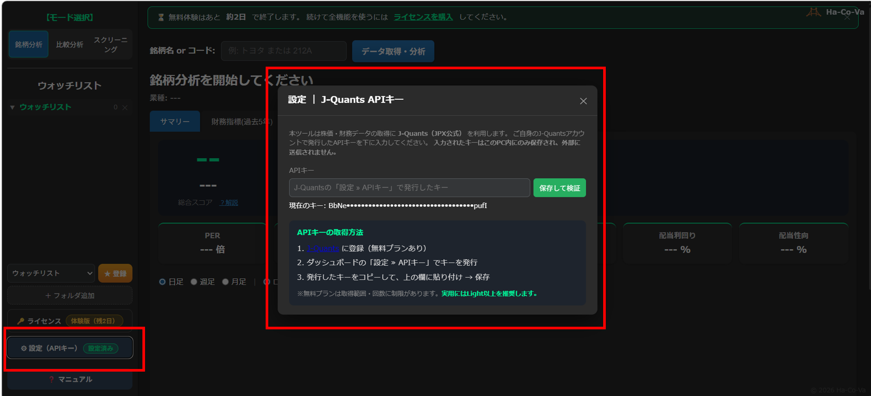Select the 週足 radio button
Viewport: 871px width, 396px height.
pos(194,282)
